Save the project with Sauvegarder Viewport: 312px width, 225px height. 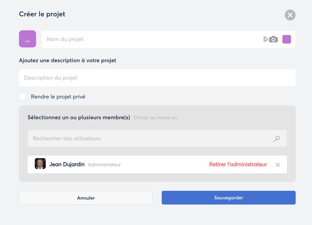[x=228, y=198]
